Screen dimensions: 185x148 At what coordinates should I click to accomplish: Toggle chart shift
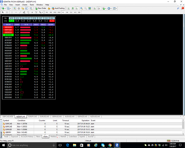(99, 8)
